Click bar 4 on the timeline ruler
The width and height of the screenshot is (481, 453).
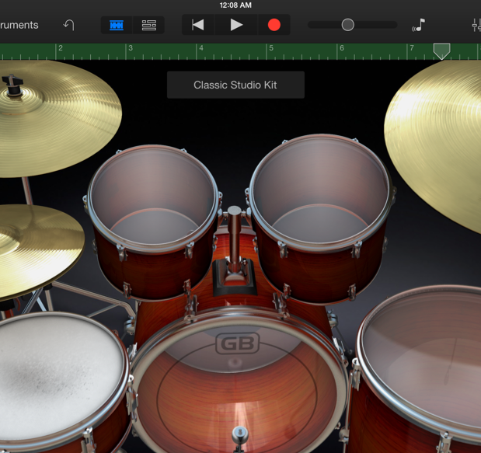tap(200, 51)
